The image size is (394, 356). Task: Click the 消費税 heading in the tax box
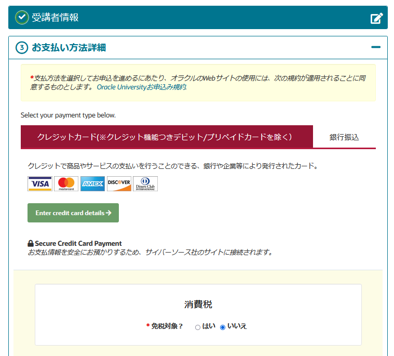[x=198, y=305]
